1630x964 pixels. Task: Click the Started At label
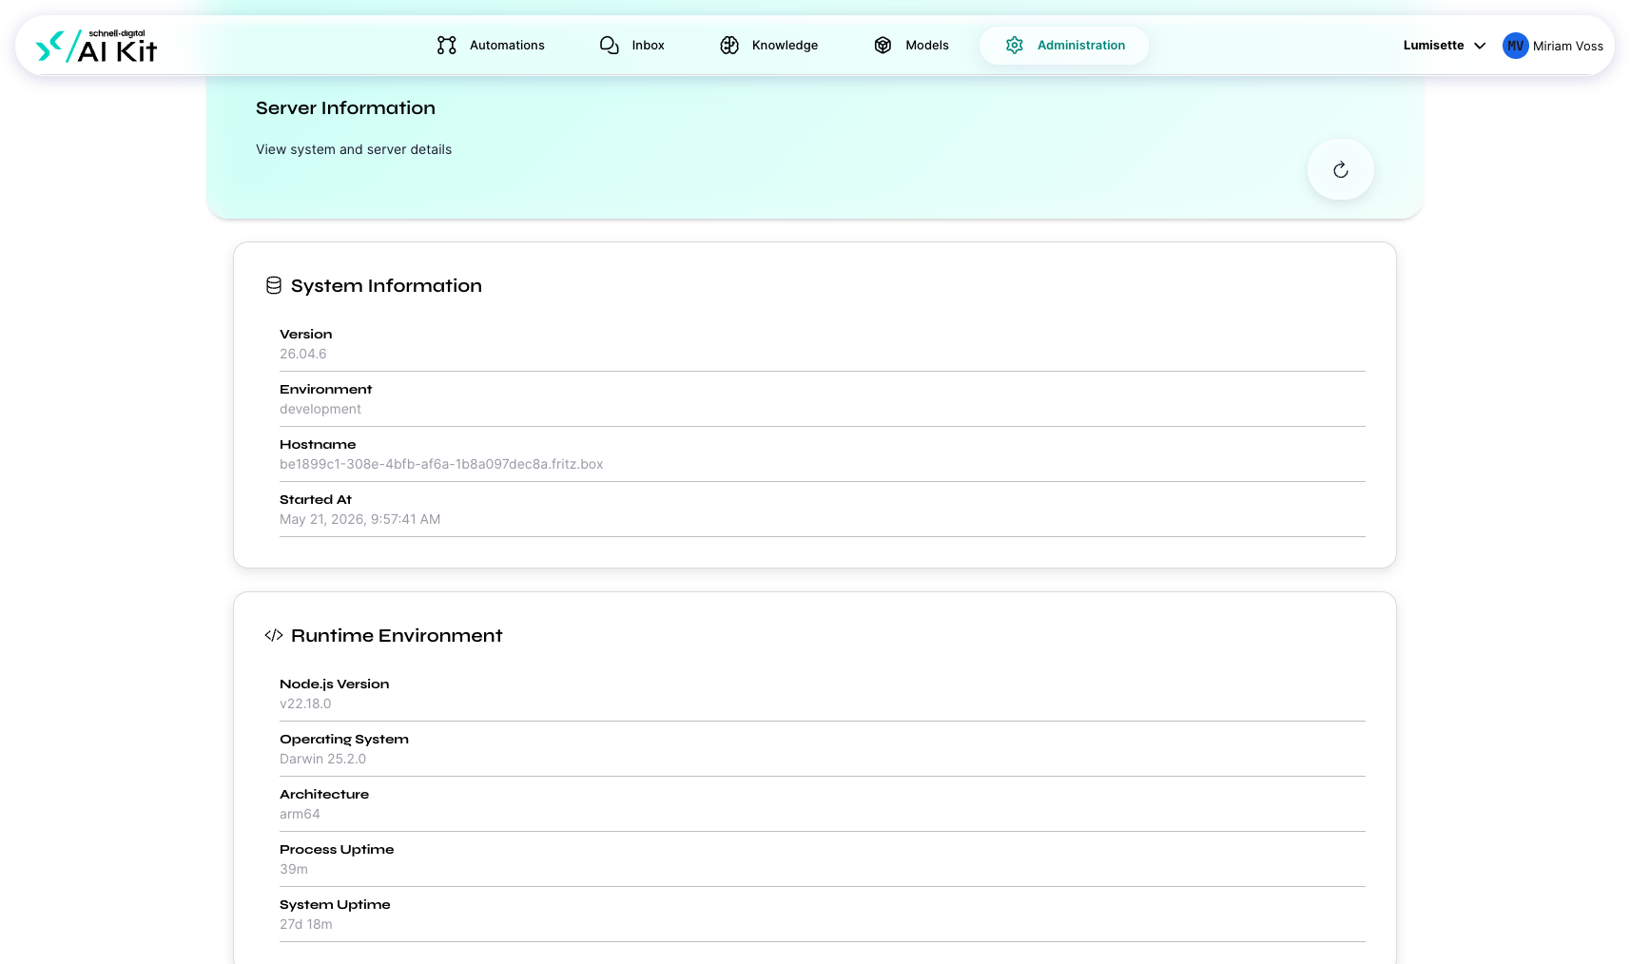pos(316,499)
